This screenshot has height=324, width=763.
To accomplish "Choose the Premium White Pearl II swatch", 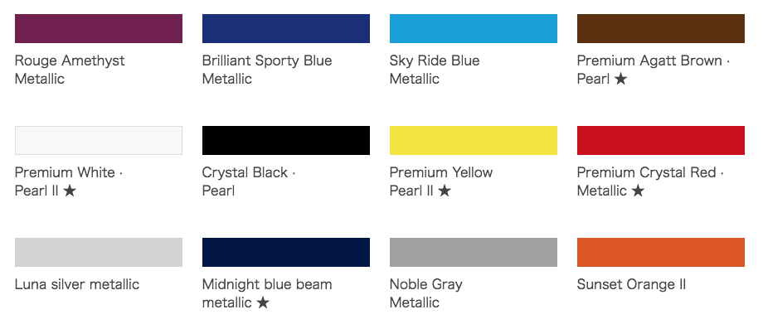I will [x=99, y=141].
